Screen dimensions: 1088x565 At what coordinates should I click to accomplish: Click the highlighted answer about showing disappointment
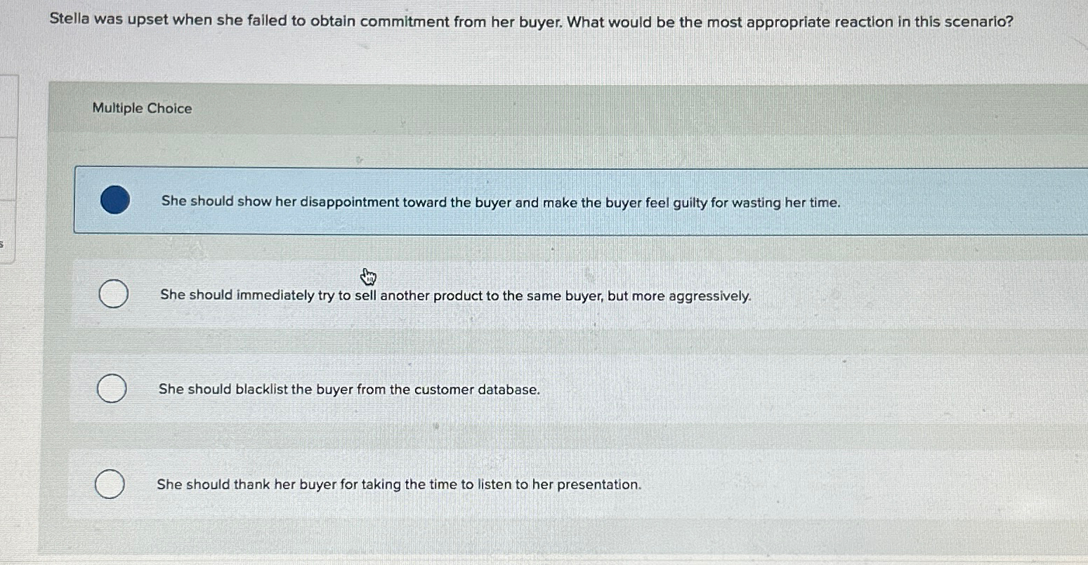pos(500,202)
